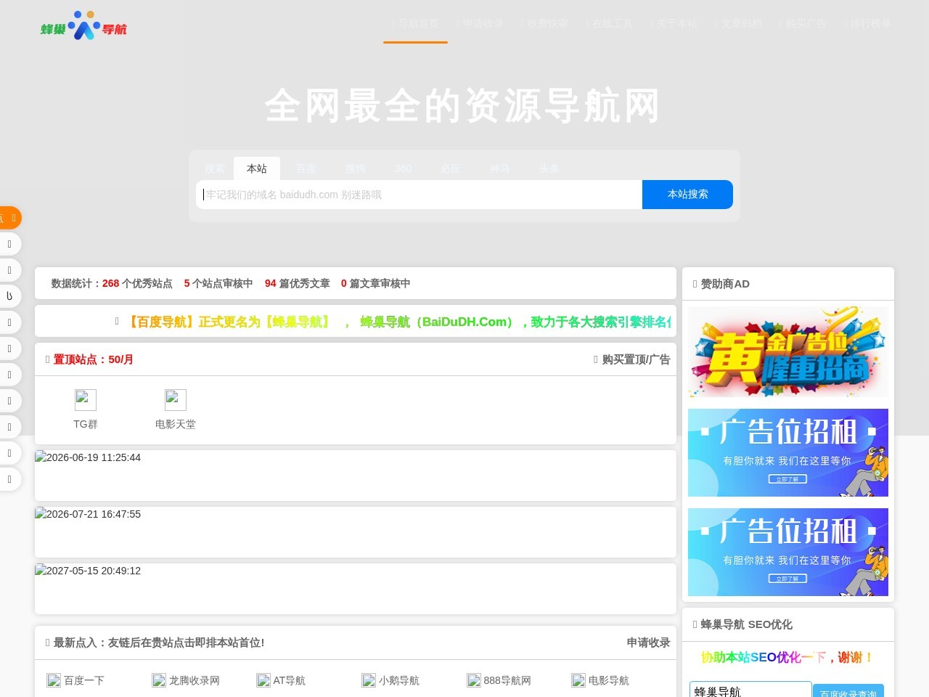929x697 pixels.
Task: Open 在线工具 menu item
Action: [x=609, y=23]
